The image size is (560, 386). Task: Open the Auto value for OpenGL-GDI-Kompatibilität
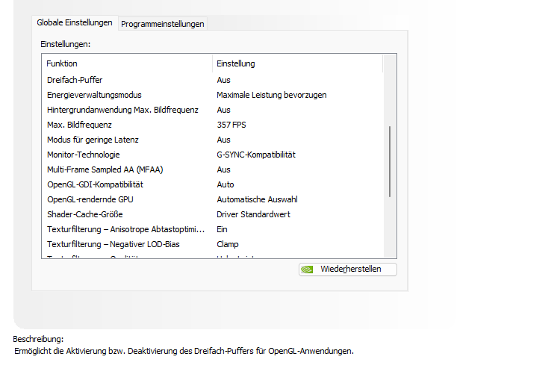point(225,184)
